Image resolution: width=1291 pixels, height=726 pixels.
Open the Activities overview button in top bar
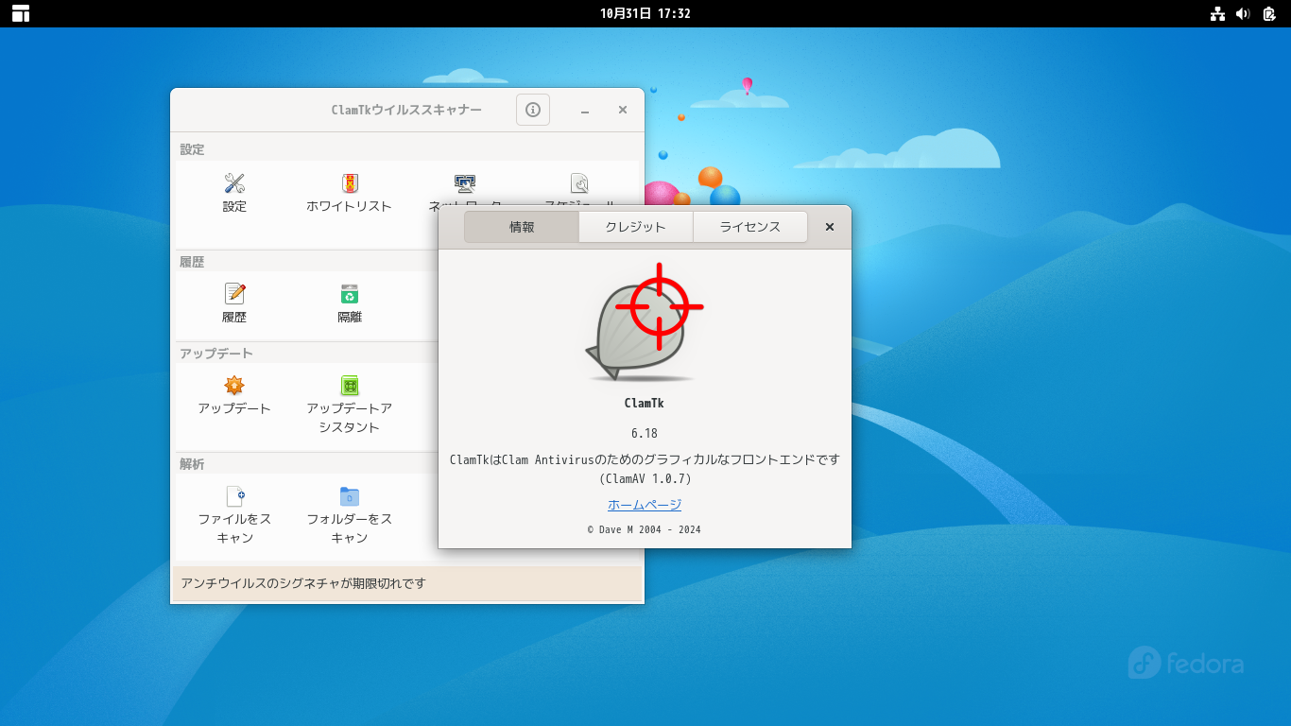(x=21, y=13)
